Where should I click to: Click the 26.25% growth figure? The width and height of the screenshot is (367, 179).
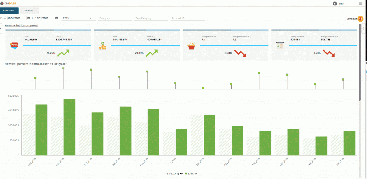(x=51, y=53)
